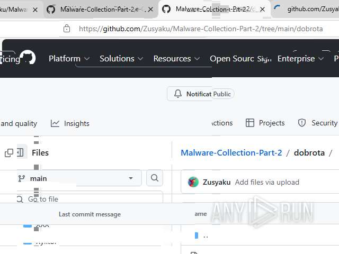Click the Security shield icon
Viewport: 339px width, 254px height.
click(302, 123)
